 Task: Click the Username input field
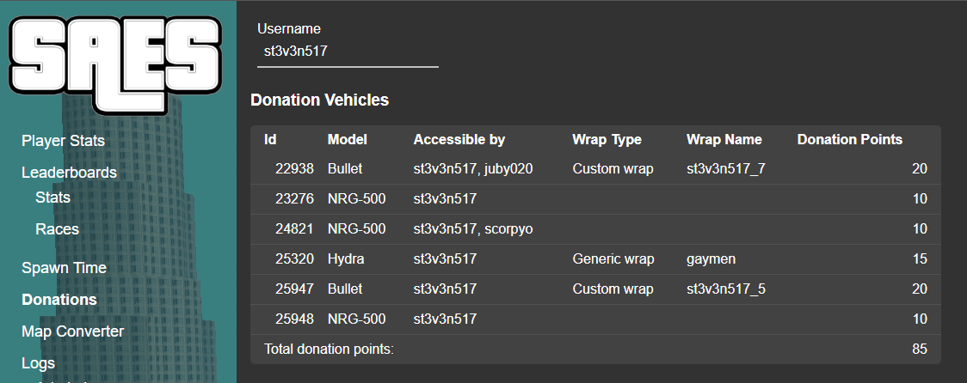348,52
